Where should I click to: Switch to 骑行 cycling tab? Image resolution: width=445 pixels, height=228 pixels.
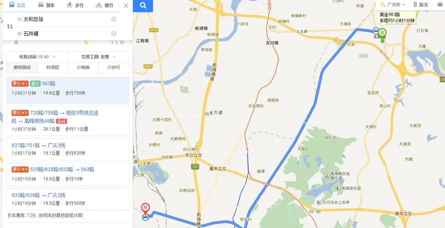[x=104, y=5]
